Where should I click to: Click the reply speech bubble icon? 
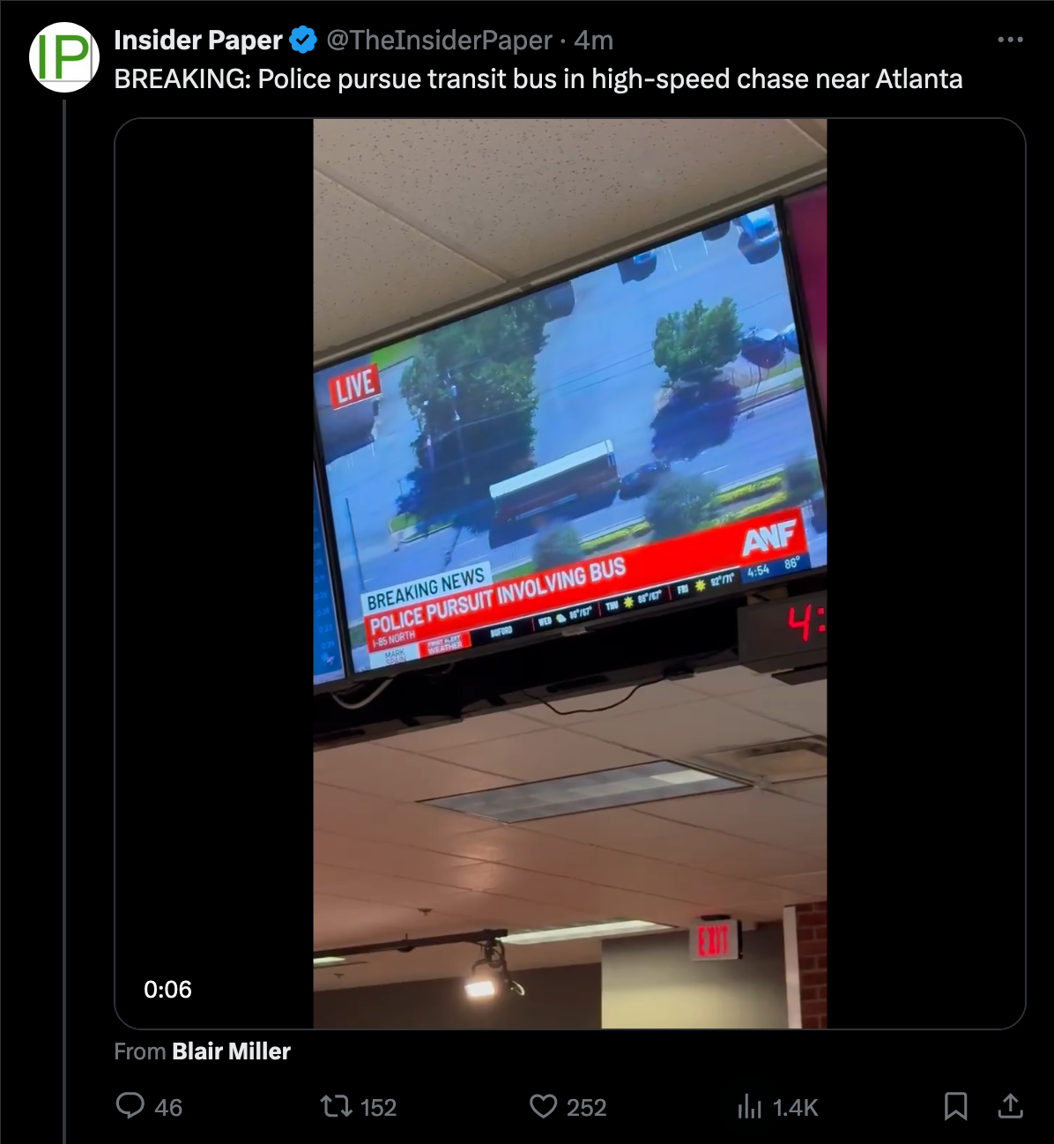130,1106
